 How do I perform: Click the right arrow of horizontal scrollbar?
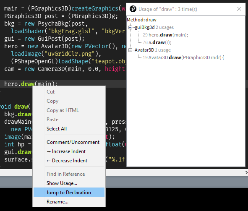tap(246, 172)
